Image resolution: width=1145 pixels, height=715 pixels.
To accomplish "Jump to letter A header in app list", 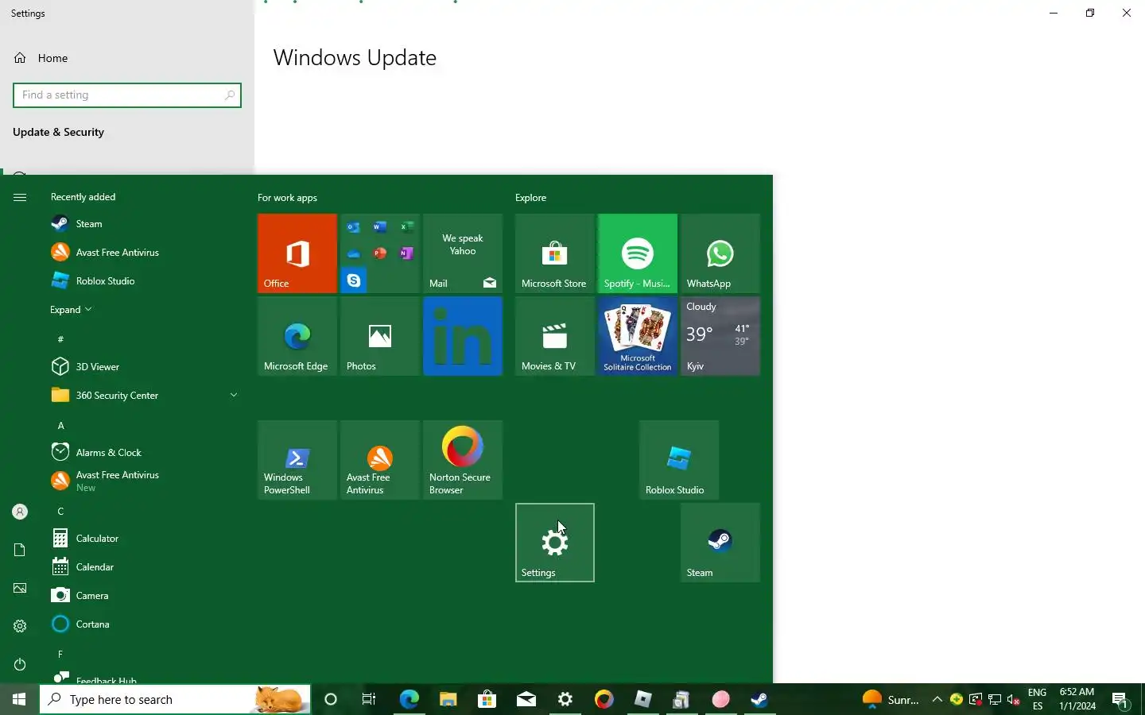I will (60, 426).
